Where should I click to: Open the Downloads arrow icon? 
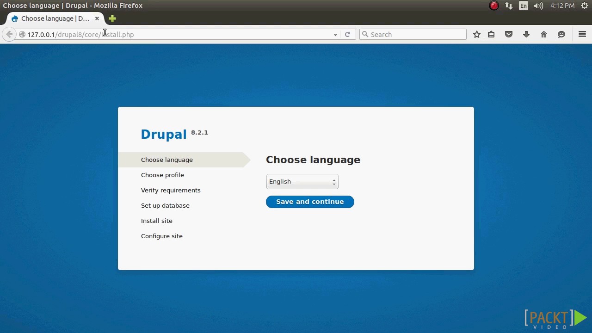(x=526, y=34)
